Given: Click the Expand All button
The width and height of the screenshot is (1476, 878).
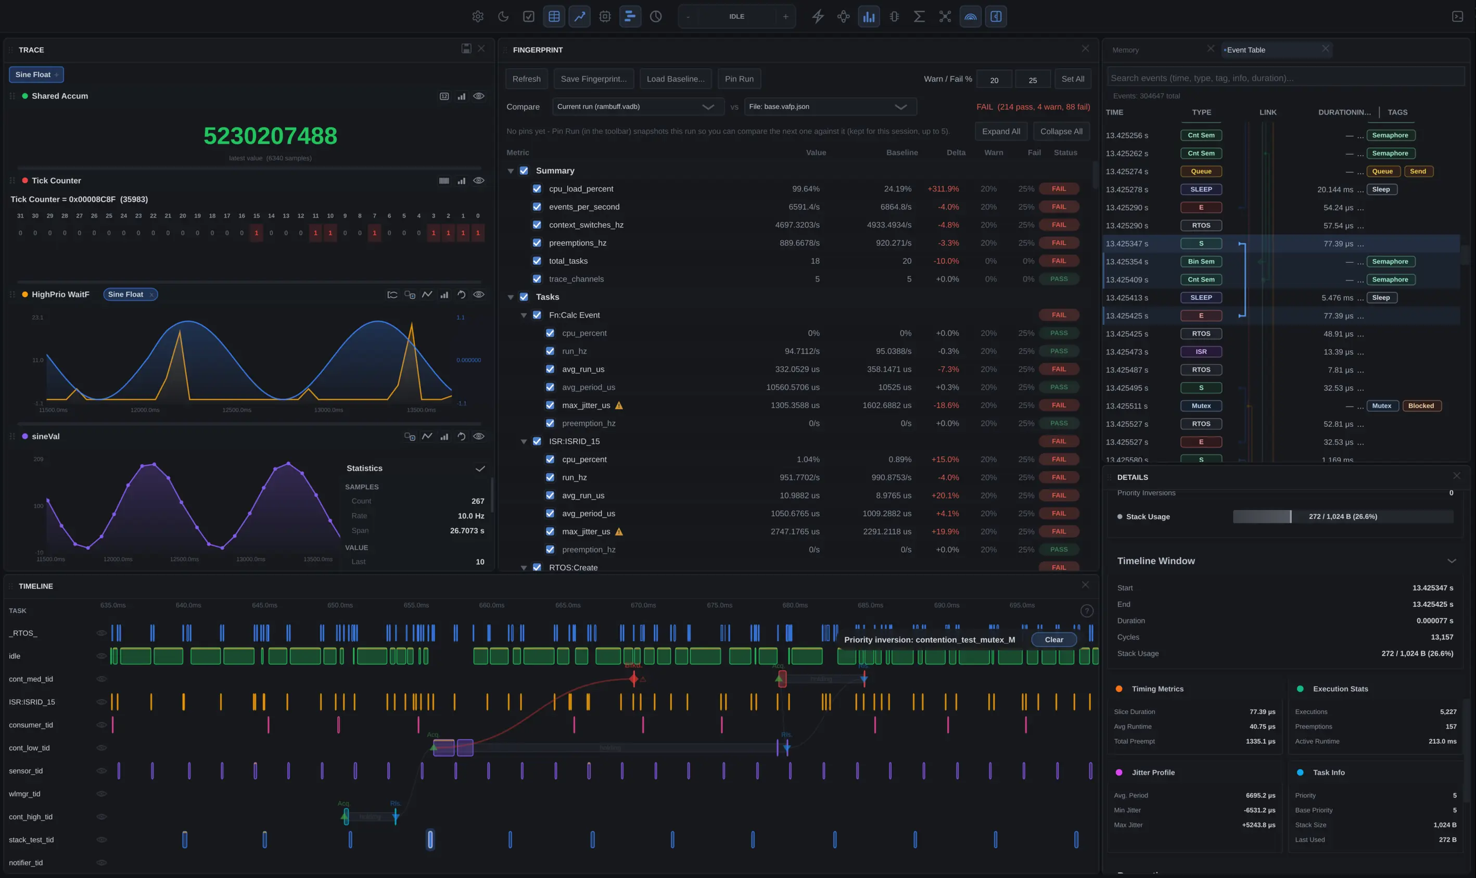Looking at the screenshot, I should (1001, 131).
